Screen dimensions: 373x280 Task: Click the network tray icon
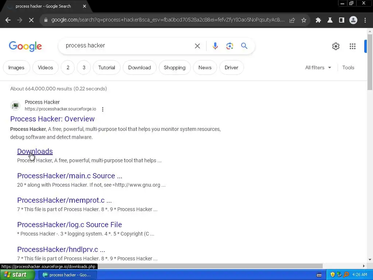pyautogui.click(x=339, y=275)
